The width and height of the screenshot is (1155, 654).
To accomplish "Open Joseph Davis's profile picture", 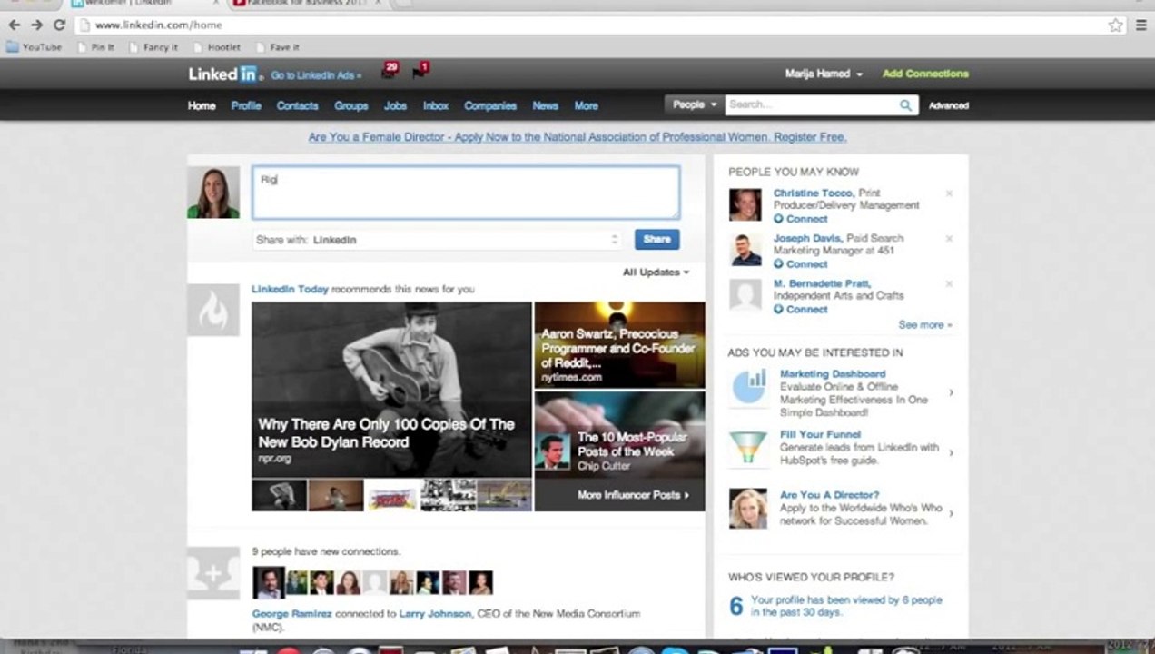I will (x=745, y=250).
